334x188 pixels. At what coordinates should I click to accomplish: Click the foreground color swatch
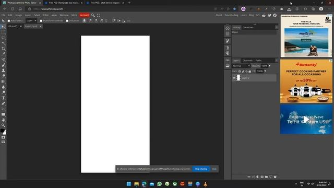[2, 131]
